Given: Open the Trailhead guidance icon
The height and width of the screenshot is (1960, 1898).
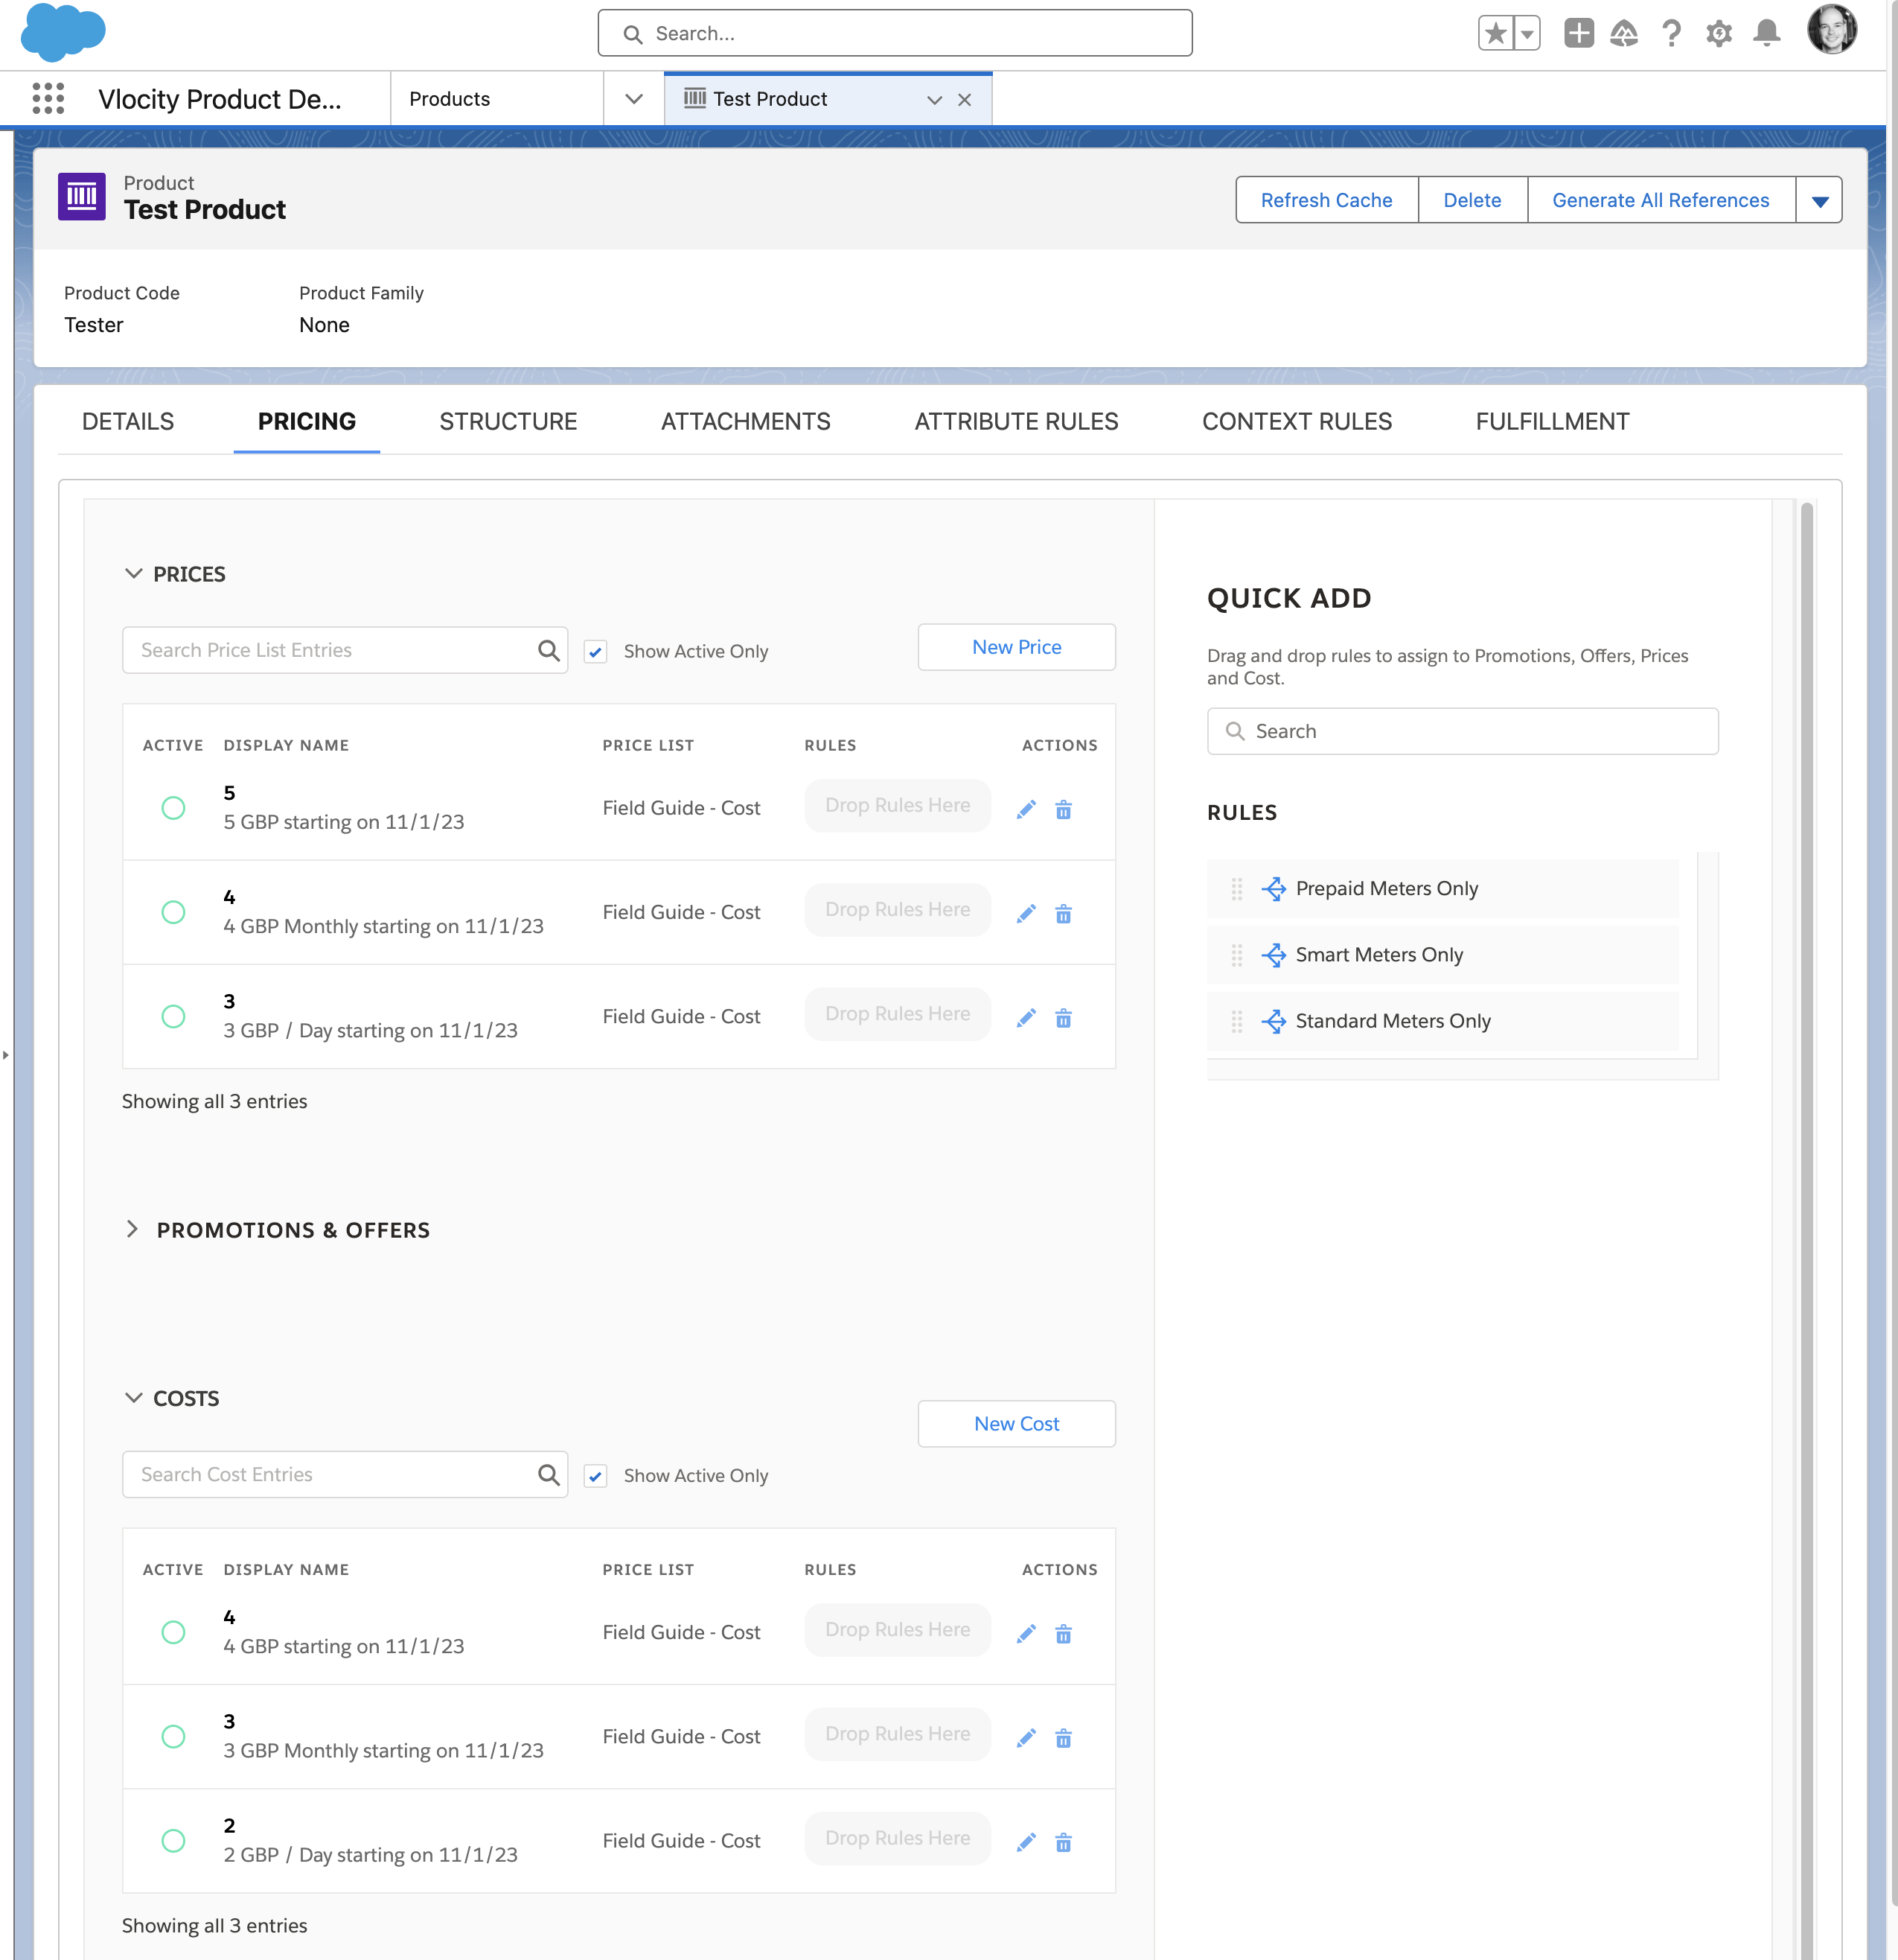Looking at the screenshot, I should pyautogui.click(x=1623, y=34).
